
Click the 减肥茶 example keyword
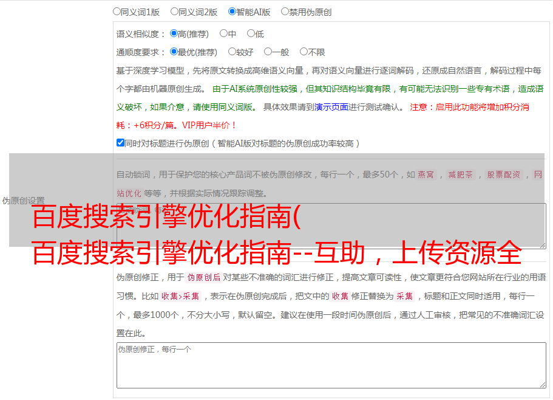[x=461, y=174]
